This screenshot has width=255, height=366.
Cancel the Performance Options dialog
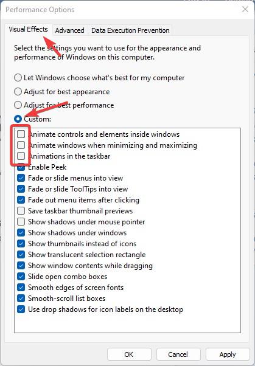[x=178, y=354]
